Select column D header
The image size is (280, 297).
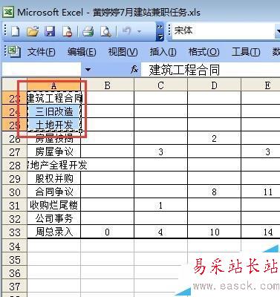point(215,85)
